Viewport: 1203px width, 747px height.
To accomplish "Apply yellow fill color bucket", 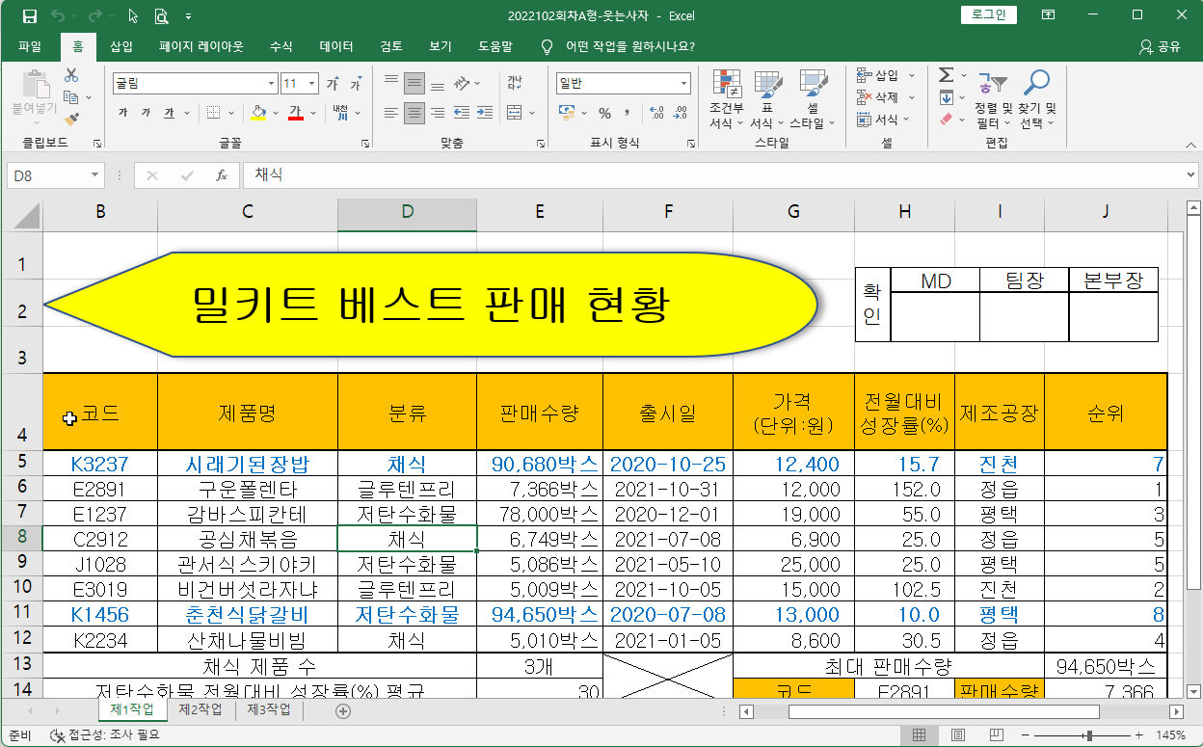I will pos(257,113).
